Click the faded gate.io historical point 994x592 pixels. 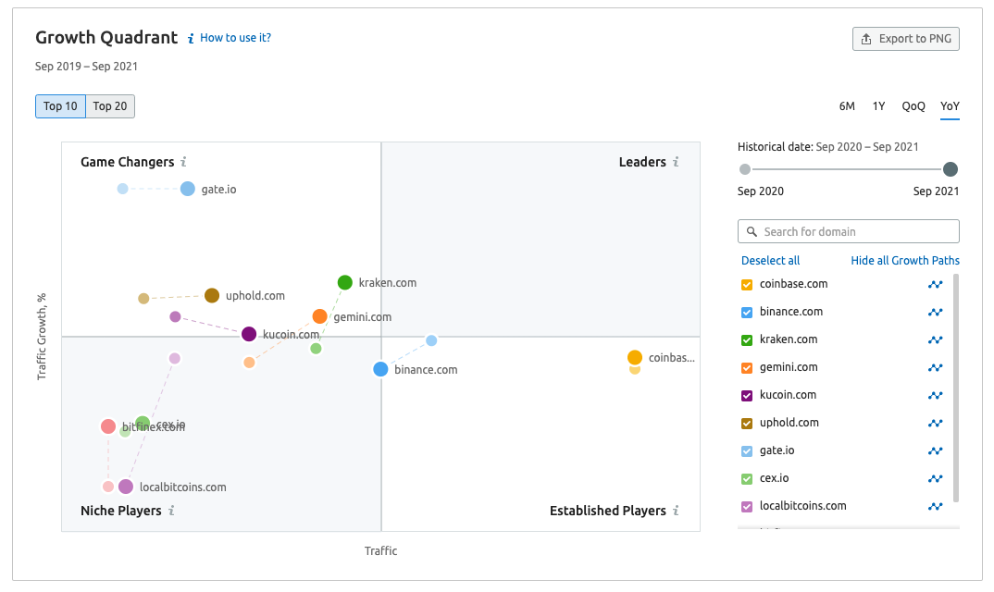123,189
